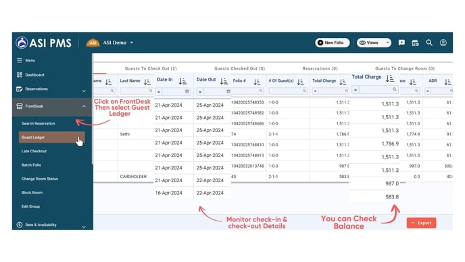This screenshot has width=465, height=262.
Task: Select folio 10420025748353 cell
Action: (247, 102)
